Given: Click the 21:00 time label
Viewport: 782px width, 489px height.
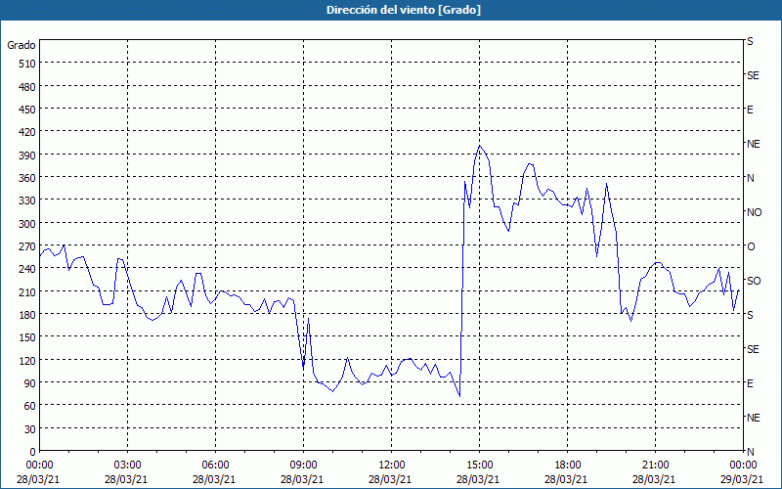Looking at the screenshot, I should tap(655, 466).
